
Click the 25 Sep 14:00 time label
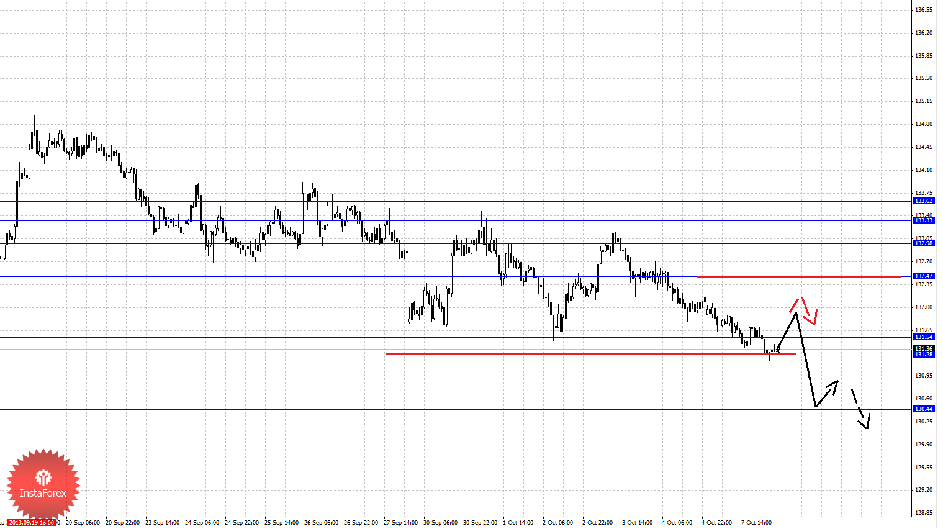pos(281,523)
